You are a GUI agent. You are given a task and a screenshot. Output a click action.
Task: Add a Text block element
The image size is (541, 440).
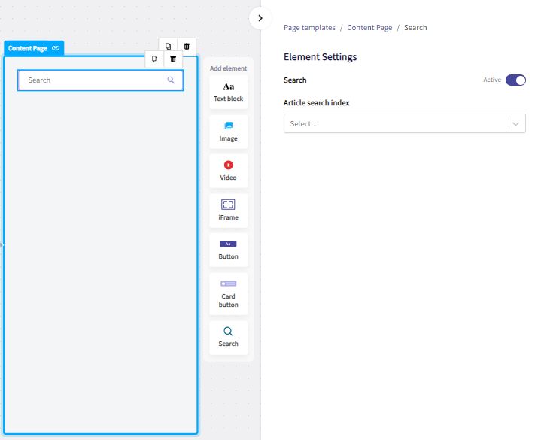[228, 92]
